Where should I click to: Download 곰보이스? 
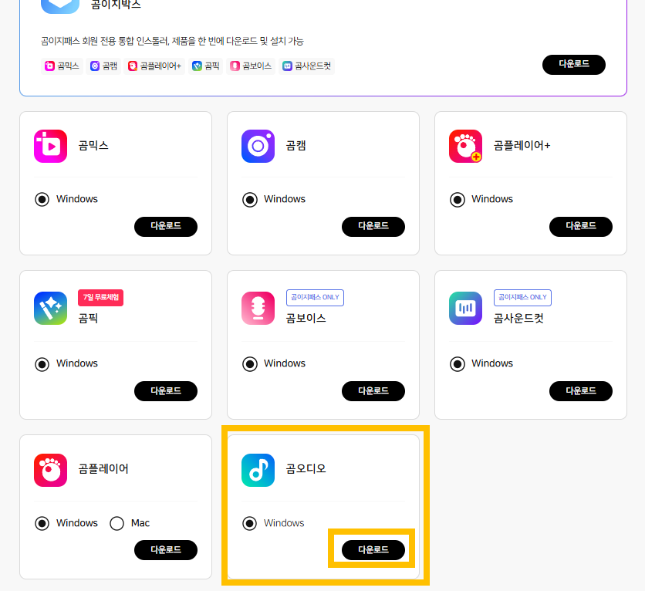[x=373, y=391]
